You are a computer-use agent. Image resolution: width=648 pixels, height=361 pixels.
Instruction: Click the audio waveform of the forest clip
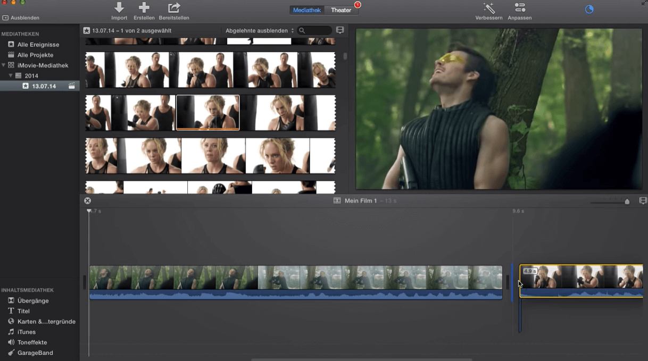[x=296, y=295]
